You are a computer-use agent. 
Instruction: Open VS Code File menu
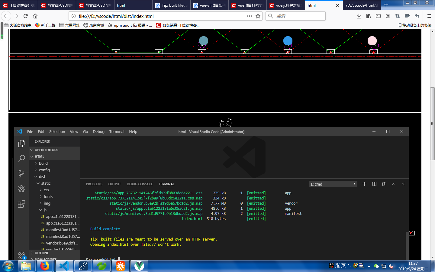pyautogui.click(x=30, y=131)
